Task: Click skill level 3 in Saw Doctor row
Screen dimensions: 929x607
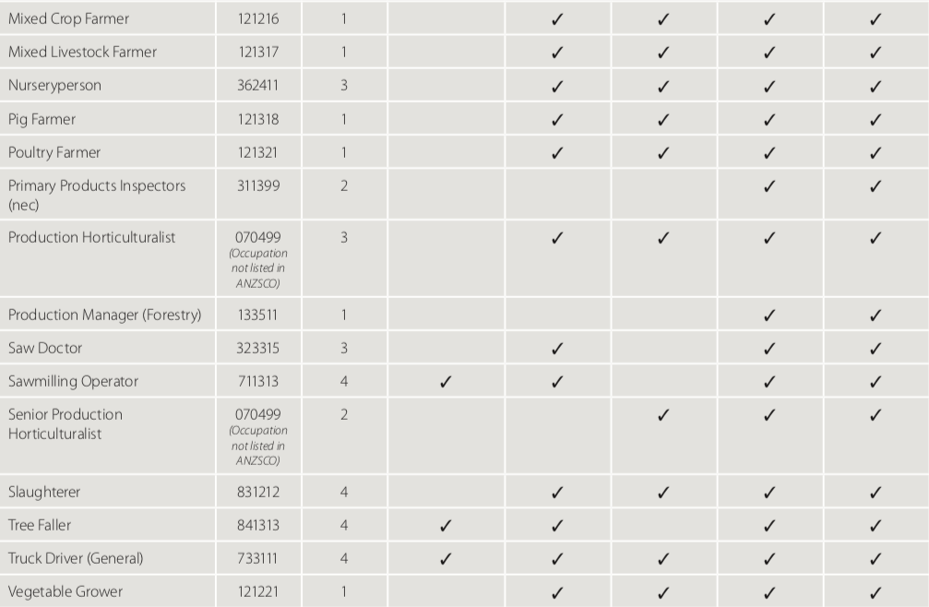Action: coord(344,348)
